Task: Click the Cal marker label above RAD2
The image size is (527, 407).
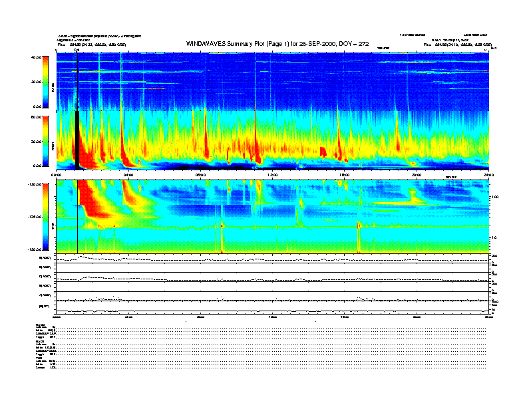Action: pyautogui.click(x=77, y=50)
